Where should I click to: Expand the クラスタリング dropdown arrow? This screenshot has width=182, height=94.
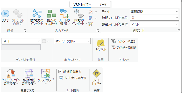click(46, 84)
